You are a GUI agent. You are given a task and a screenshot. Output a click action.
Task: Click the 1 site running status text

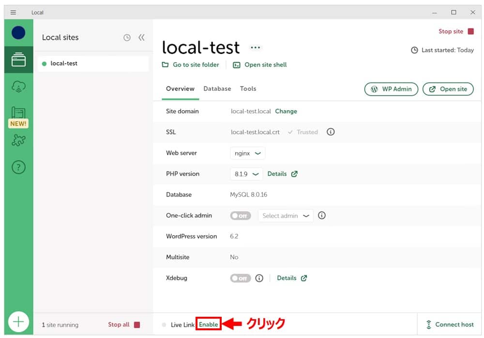[60, 325]
